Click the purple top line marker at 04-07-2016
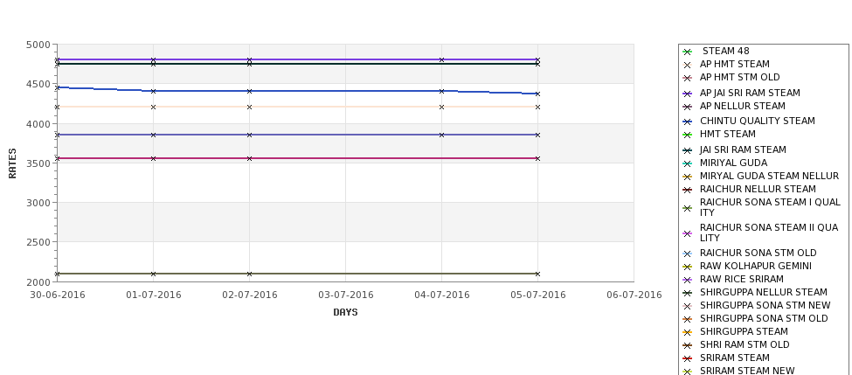852x375 pixels. click(442, 59)
